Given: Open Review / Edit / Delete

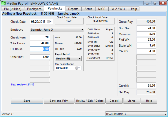Looking at the screenshot, I should [90, 101].
